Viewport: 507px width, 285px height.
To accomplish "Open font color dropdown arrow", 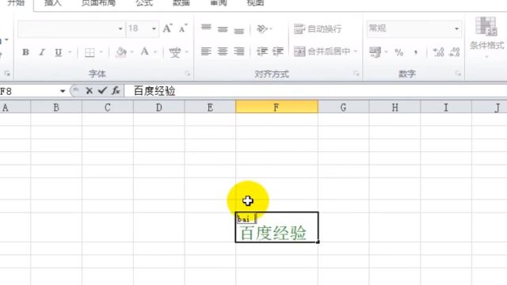I will click(155, 52).
